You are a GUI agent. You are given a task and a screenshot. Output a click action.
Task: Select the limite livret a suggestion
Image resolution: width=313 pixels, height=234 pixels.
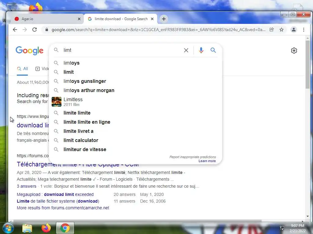coord(135,131)
